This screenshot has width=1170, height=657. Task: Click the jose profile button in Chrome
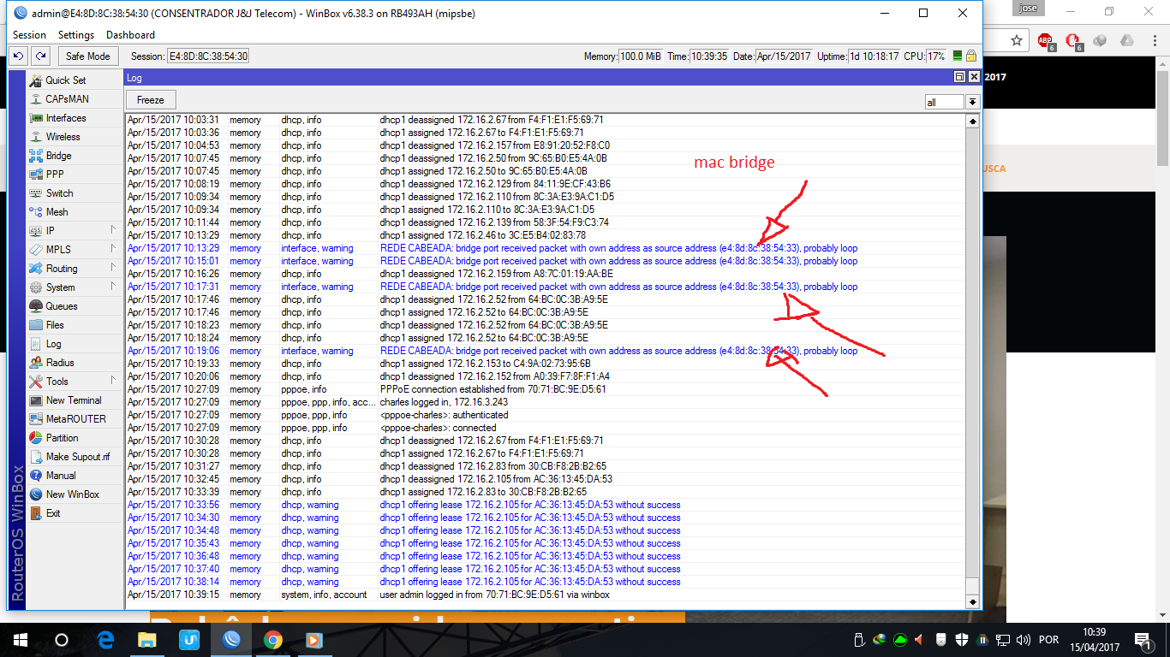coord(1026,9)
